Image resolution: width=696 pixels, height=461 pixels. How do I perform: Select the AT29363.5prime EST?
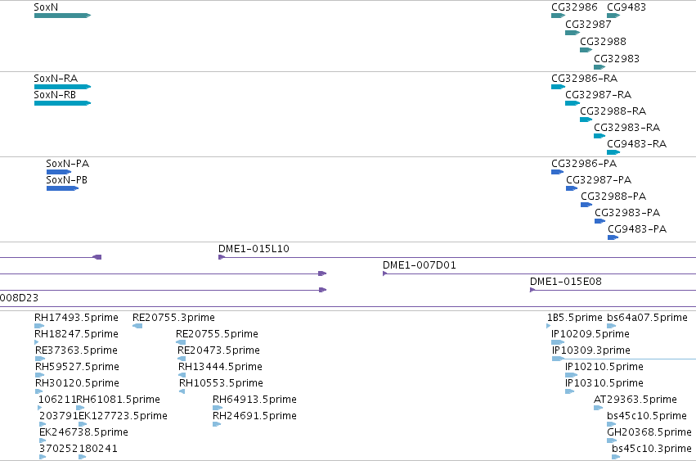pos(599,408)
